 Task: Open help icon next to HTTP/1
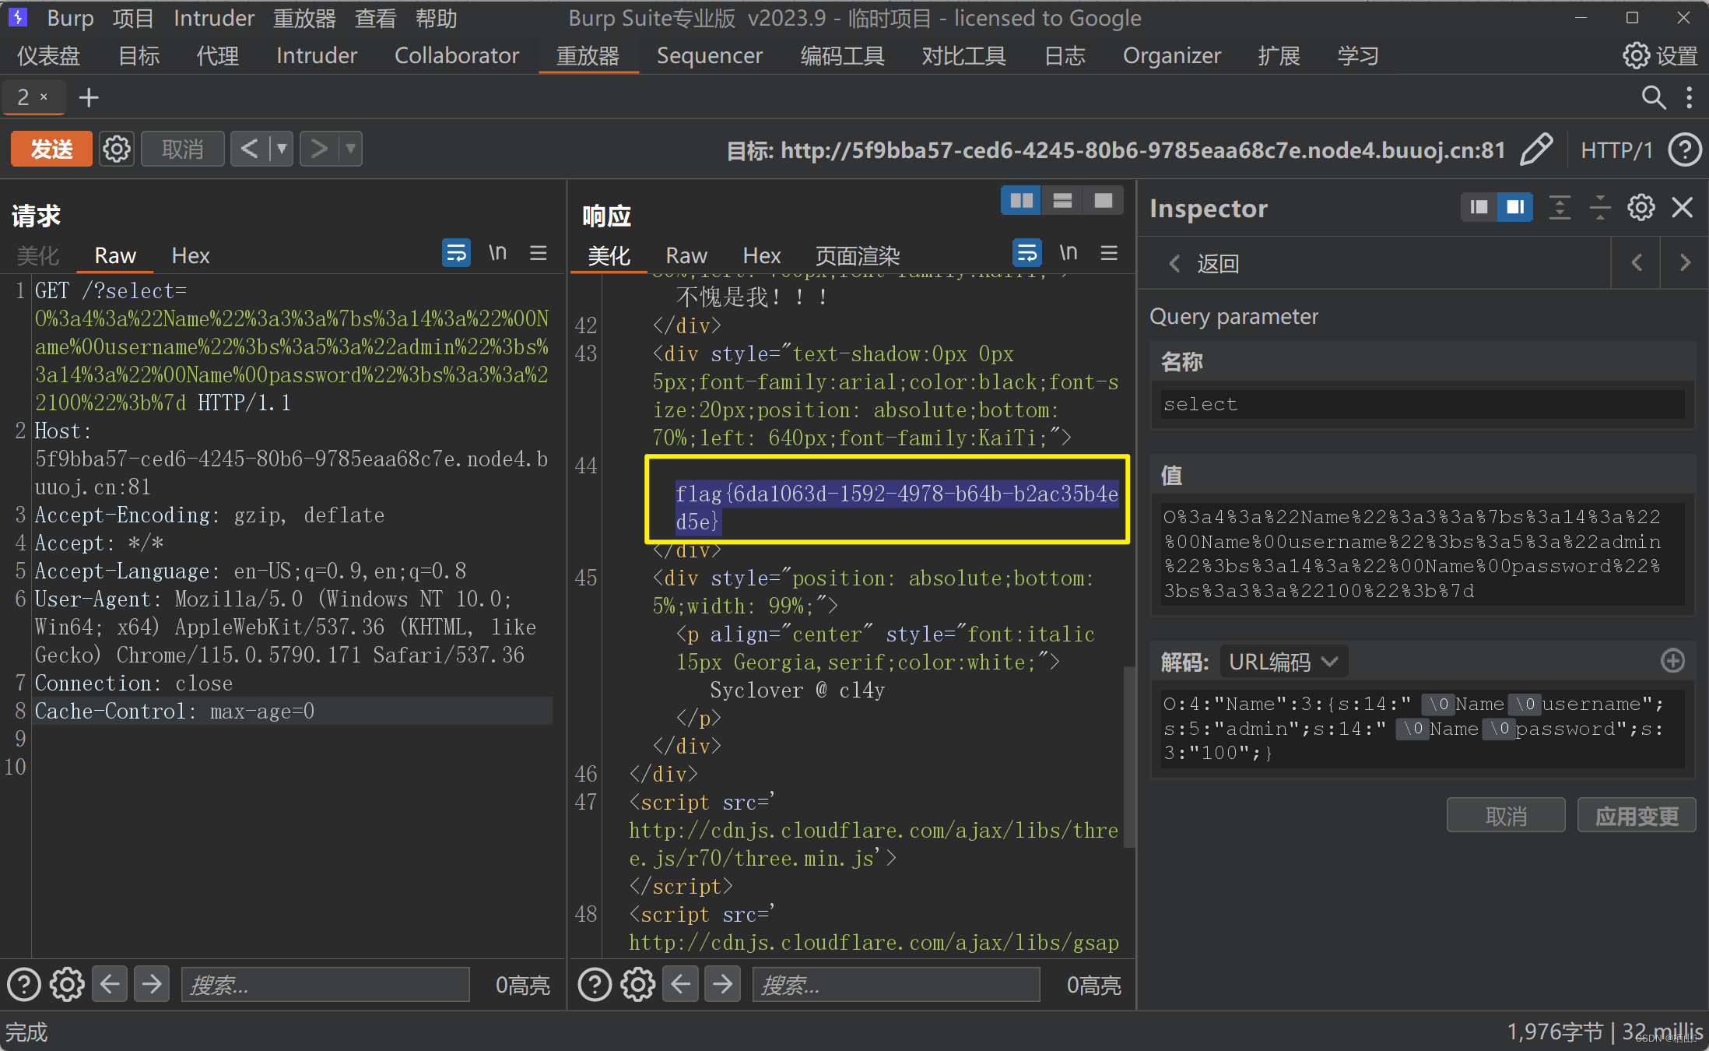(x=1684, y=150)
